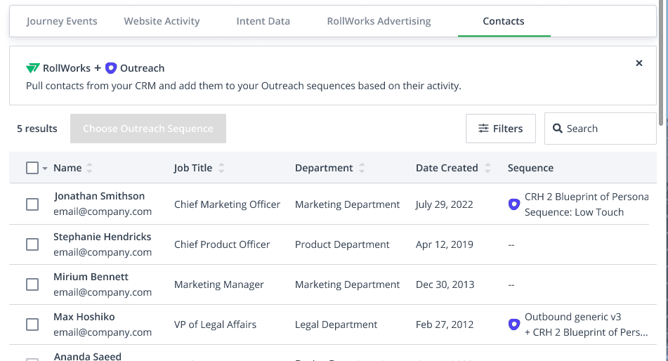Toggle the select-all header checkbox
Screen dimensions: 668x361
pos(32,168)
